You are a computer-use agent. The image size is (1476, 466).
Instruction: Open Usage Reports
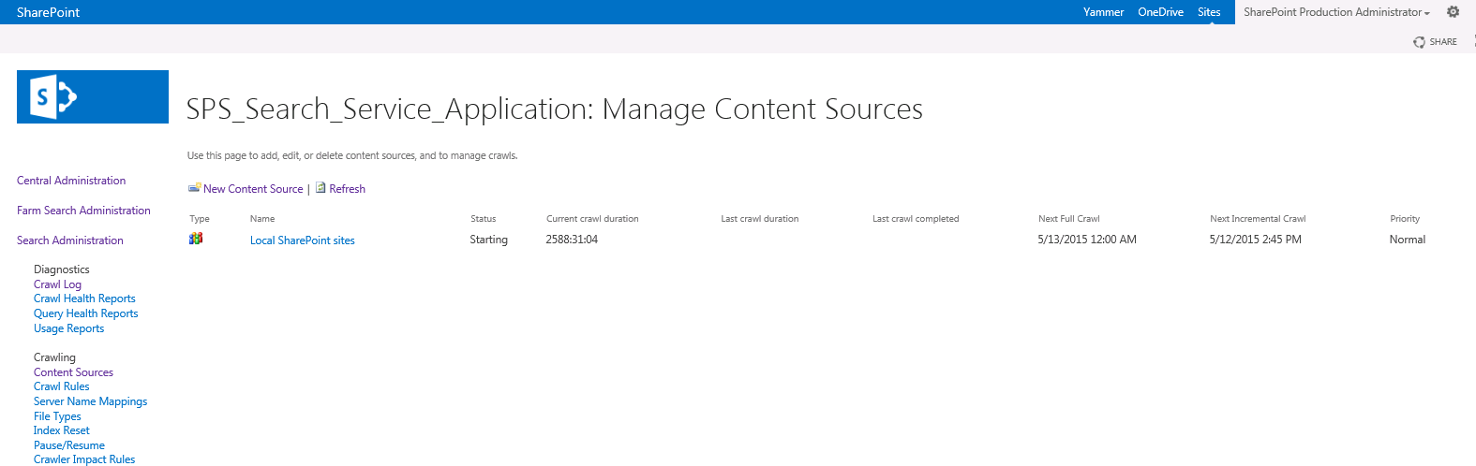(x=68, y=328)
